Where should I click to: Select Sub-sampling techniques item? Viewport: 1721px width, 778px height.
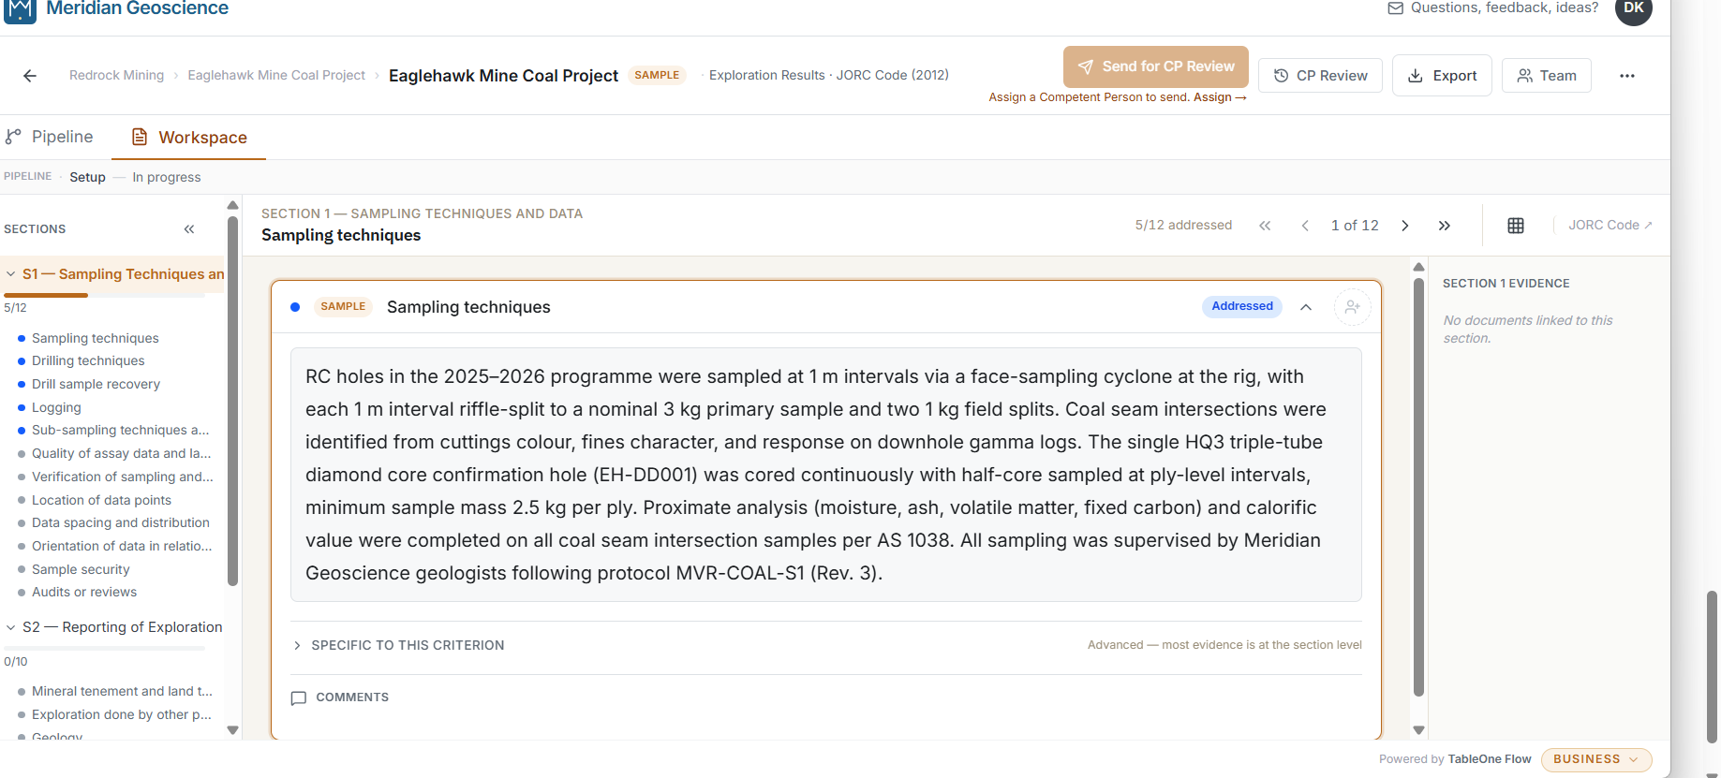[121, 431]
